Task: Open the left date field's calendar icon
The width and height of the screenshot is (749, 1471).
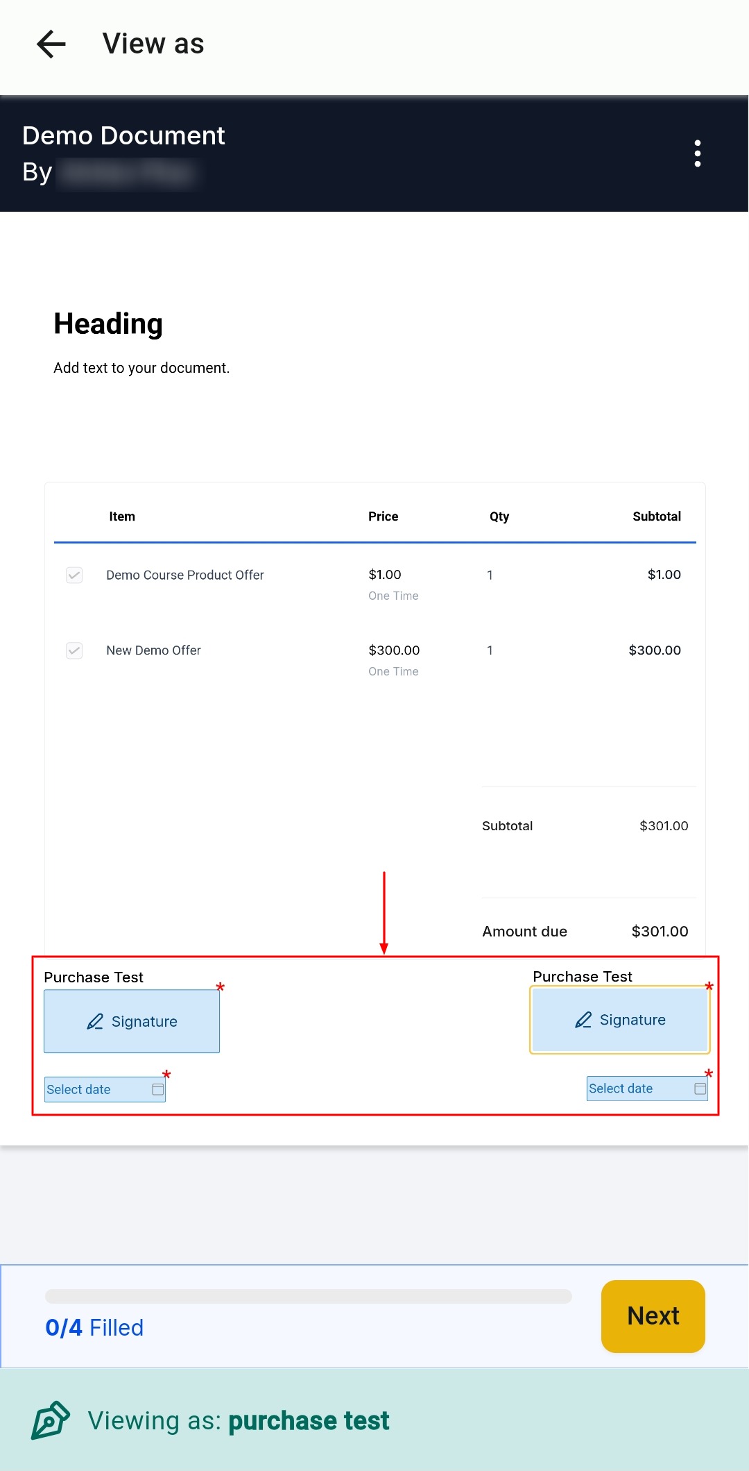Action: click(158, 1089)
